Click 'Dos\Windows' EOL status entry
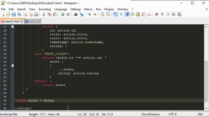Image resolution: width=209 pixels, height=117 pixels. click(x=151, y=114)
